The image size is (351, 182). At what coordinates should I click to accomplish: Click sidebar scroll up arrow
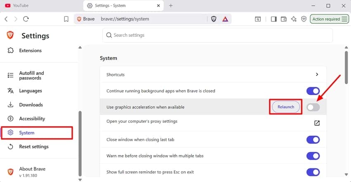pos(80,47)
